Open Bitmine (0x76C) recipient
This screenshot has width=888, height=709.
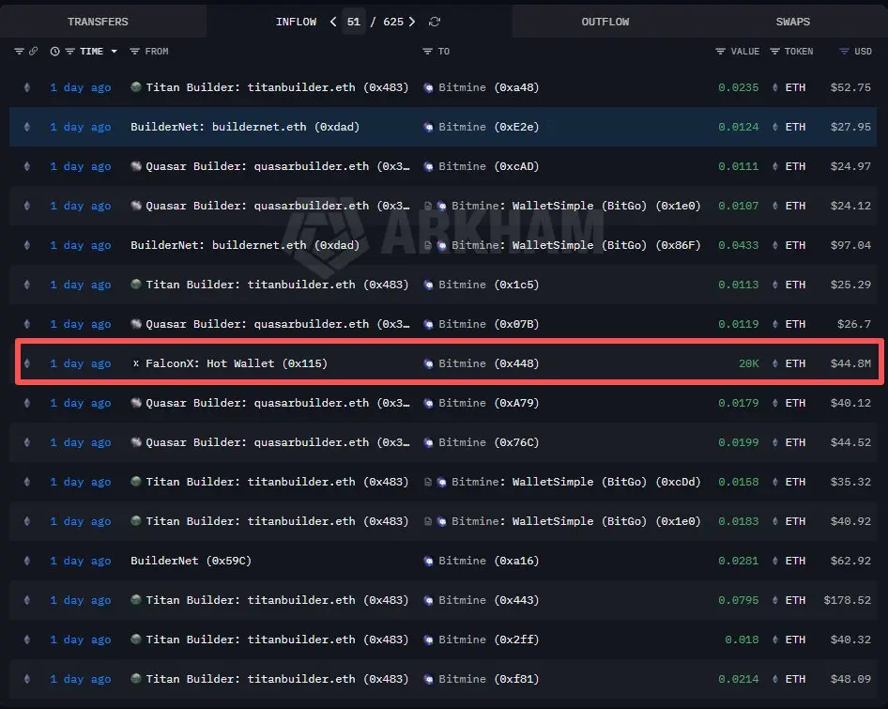point(489,442)
